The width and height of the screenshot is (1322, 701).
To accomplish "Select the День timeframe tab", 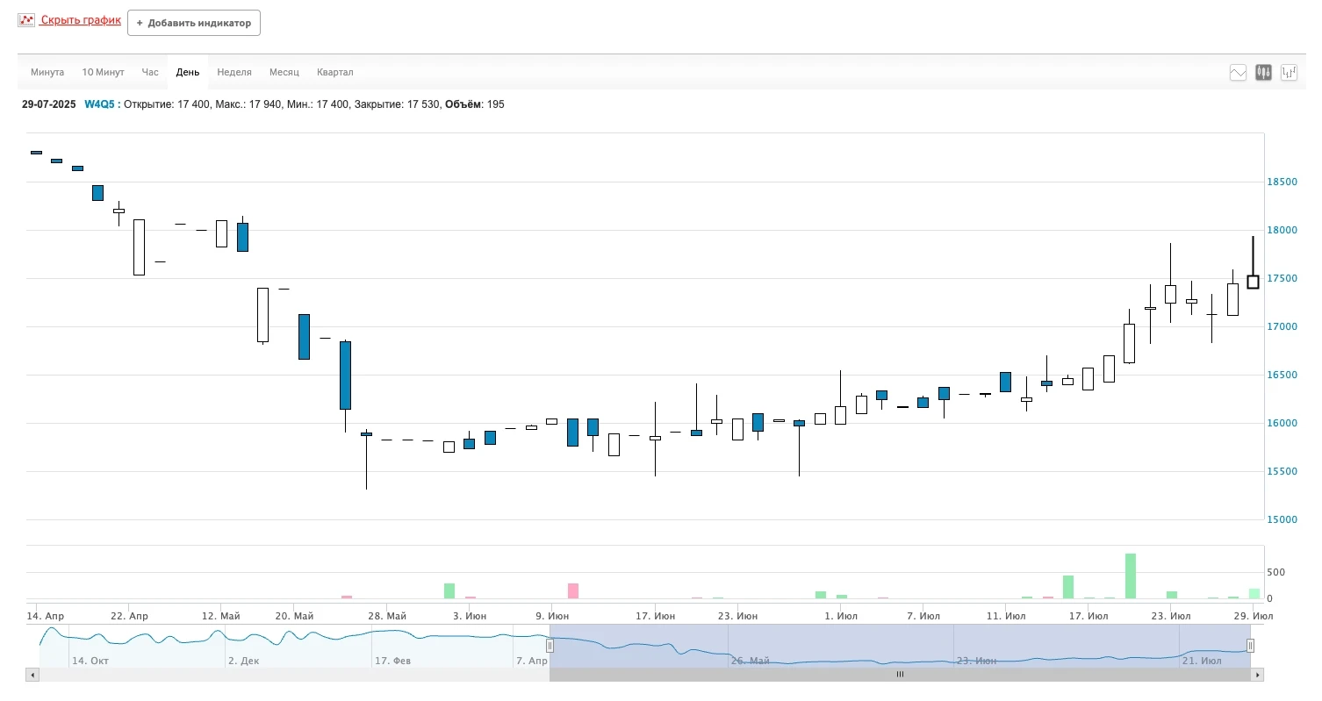I will (188, 72).
